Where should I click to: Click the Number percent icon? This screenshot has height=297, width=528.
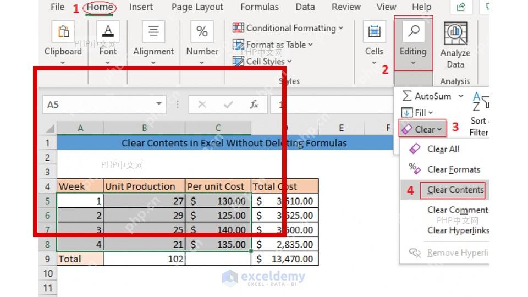coord(202,32)
